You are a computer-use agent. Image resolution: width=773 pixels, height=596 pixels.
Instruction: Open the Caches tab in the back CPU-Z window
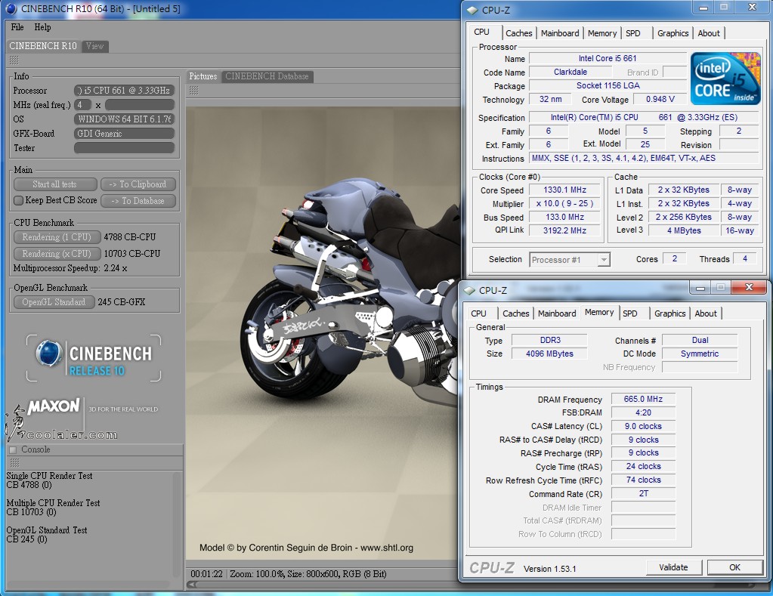pyautogui.click(x=519, y=33)
